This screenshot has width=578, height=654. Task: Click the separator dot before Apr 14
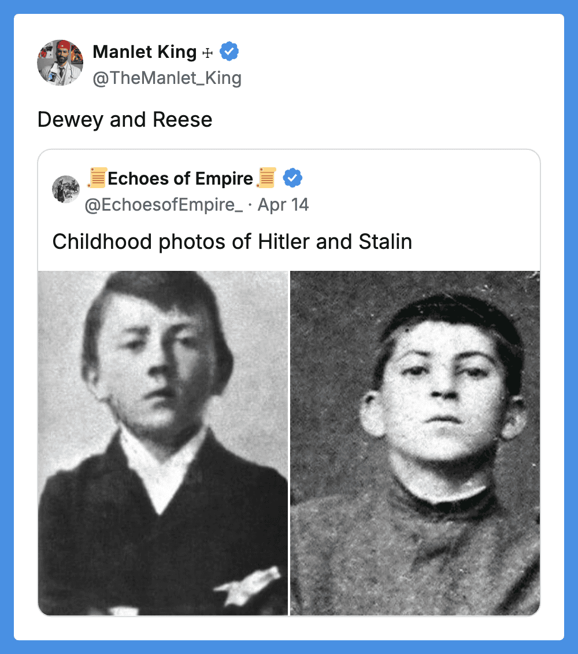point(250,205)
